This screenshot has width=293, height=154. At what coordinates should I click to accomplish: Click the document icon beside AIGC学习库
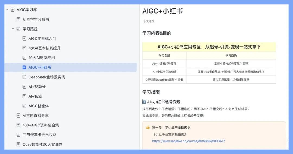12,10
